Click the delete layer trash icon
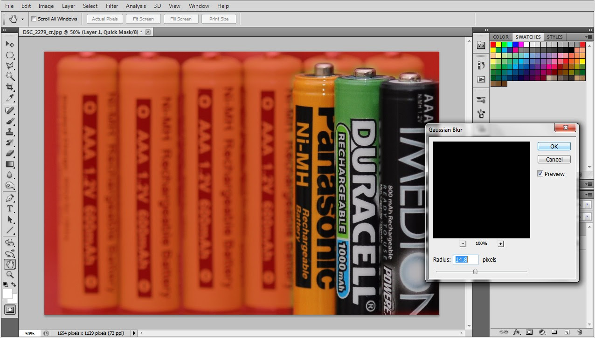This screenshot has width=595, height=338. click(580, 332)
